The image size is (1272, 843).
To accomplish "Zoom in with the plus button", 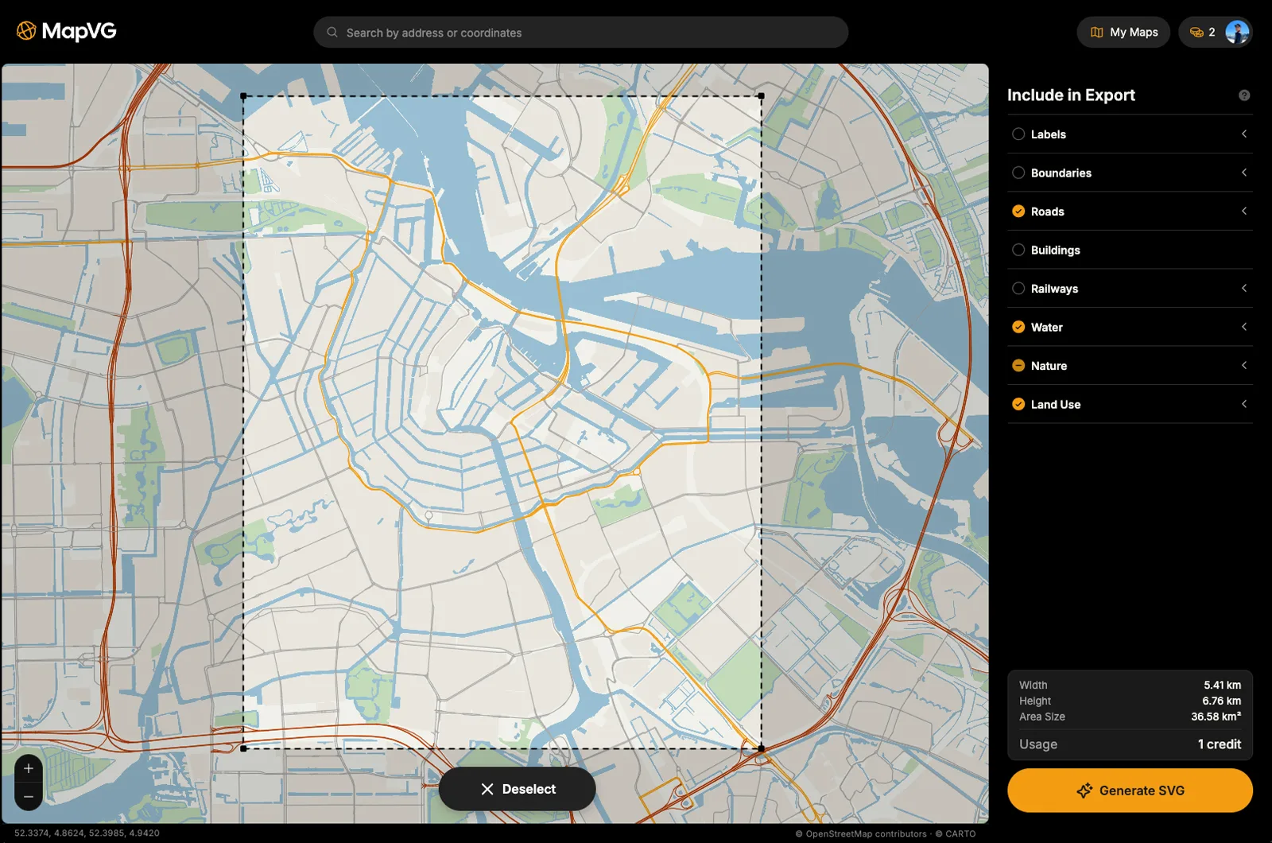I will point(29,768).
